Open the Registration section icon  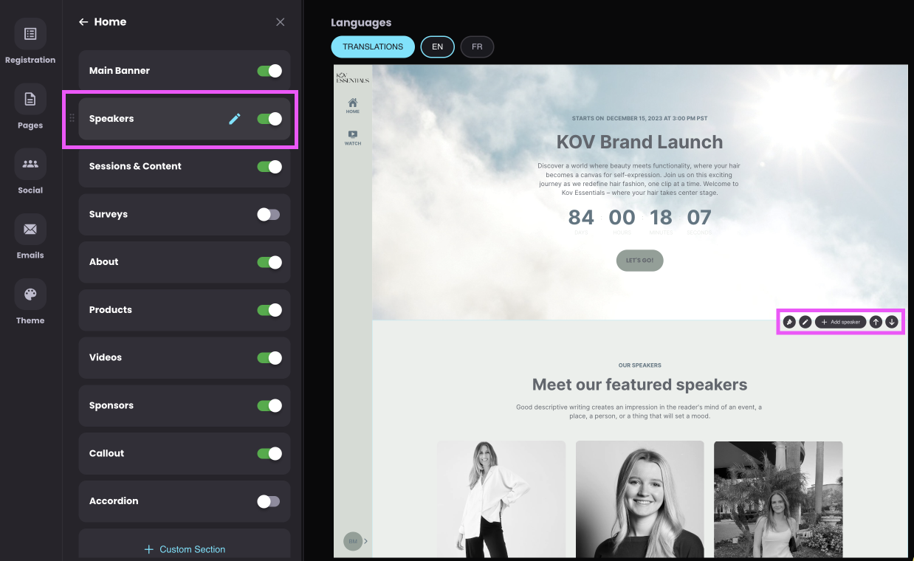(x=30, y=34)
